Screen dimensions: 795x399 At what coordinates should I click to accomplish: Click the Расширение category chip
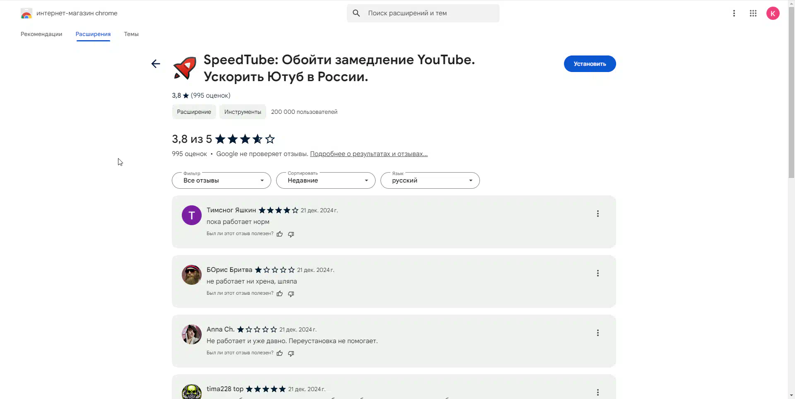click(194, 112)
